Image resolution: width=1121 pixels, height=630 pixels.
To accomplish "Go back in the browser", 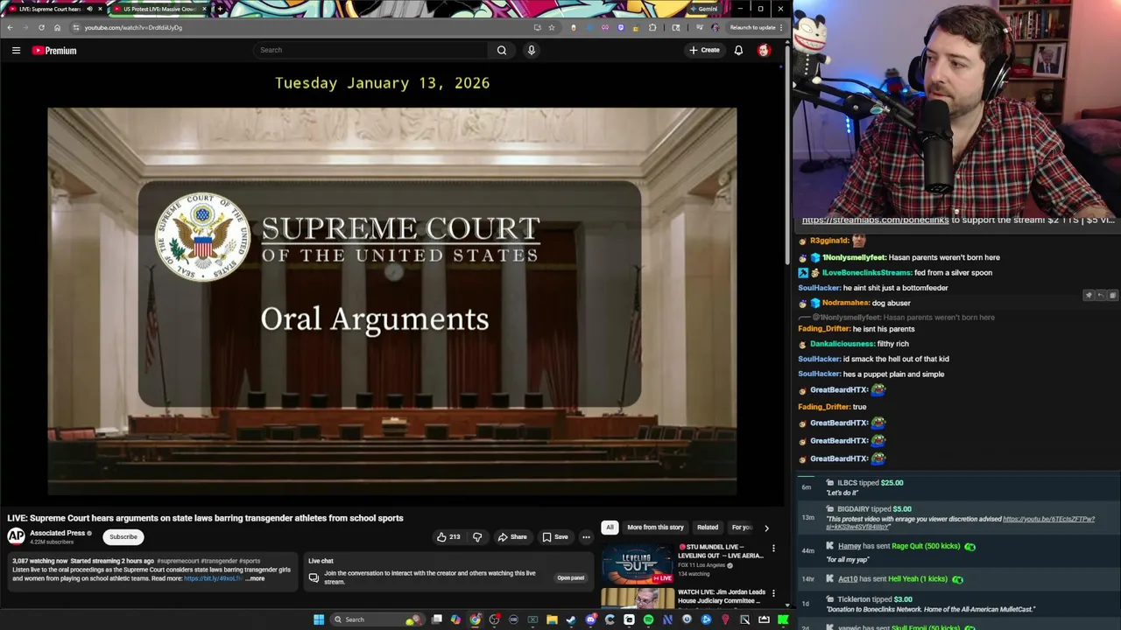I will pos(10,27).
